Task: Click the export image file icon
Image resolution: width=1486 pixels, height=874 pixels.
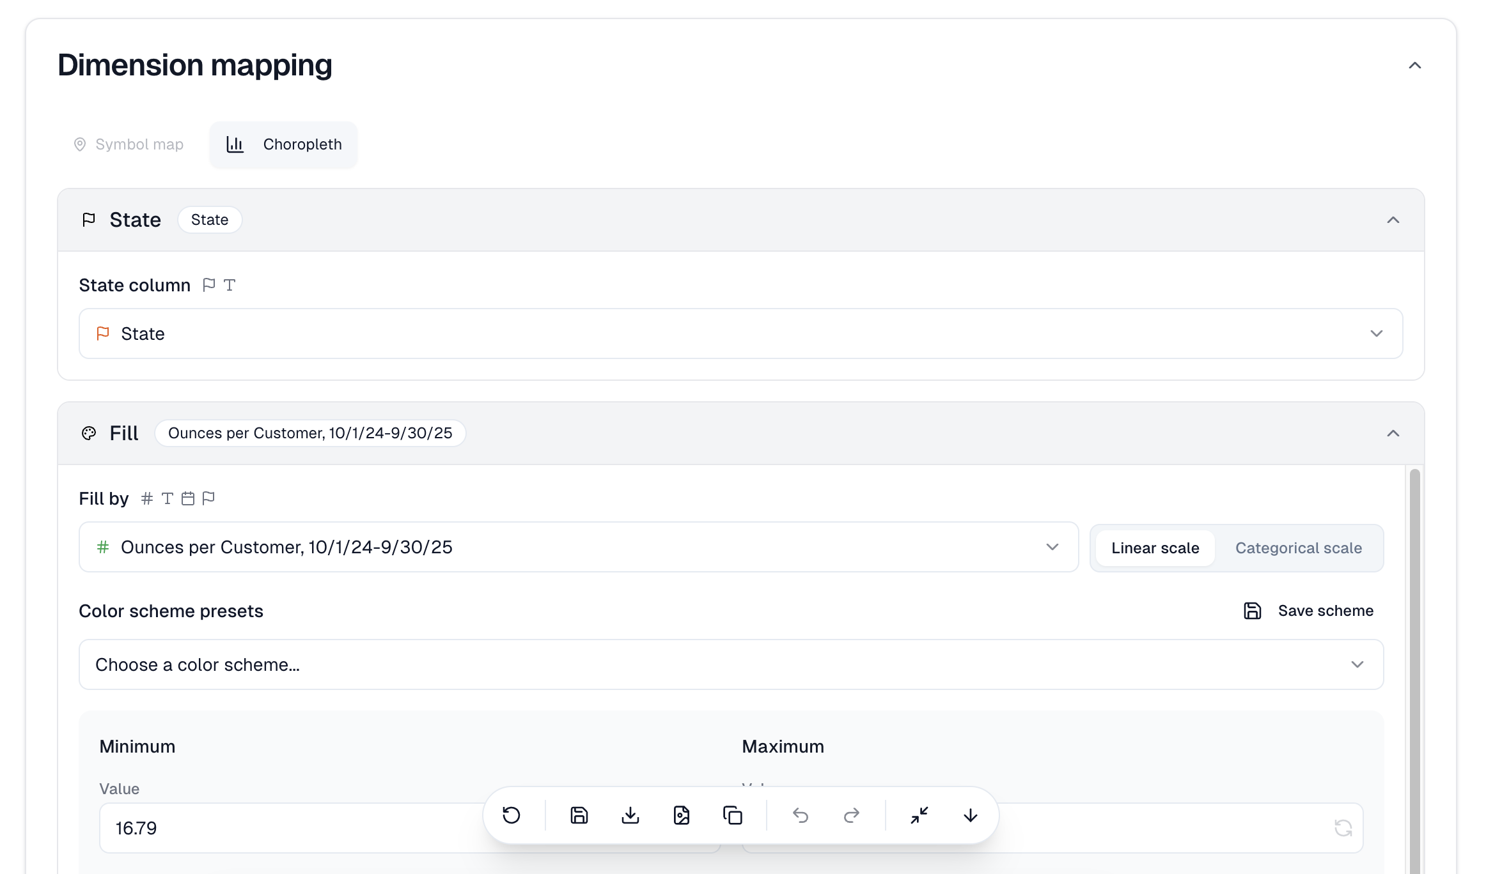Action: click(x=682, y=815)
